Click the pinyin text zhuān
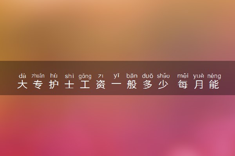This screenshot has height=156, width=235. (x=38, y=76)
